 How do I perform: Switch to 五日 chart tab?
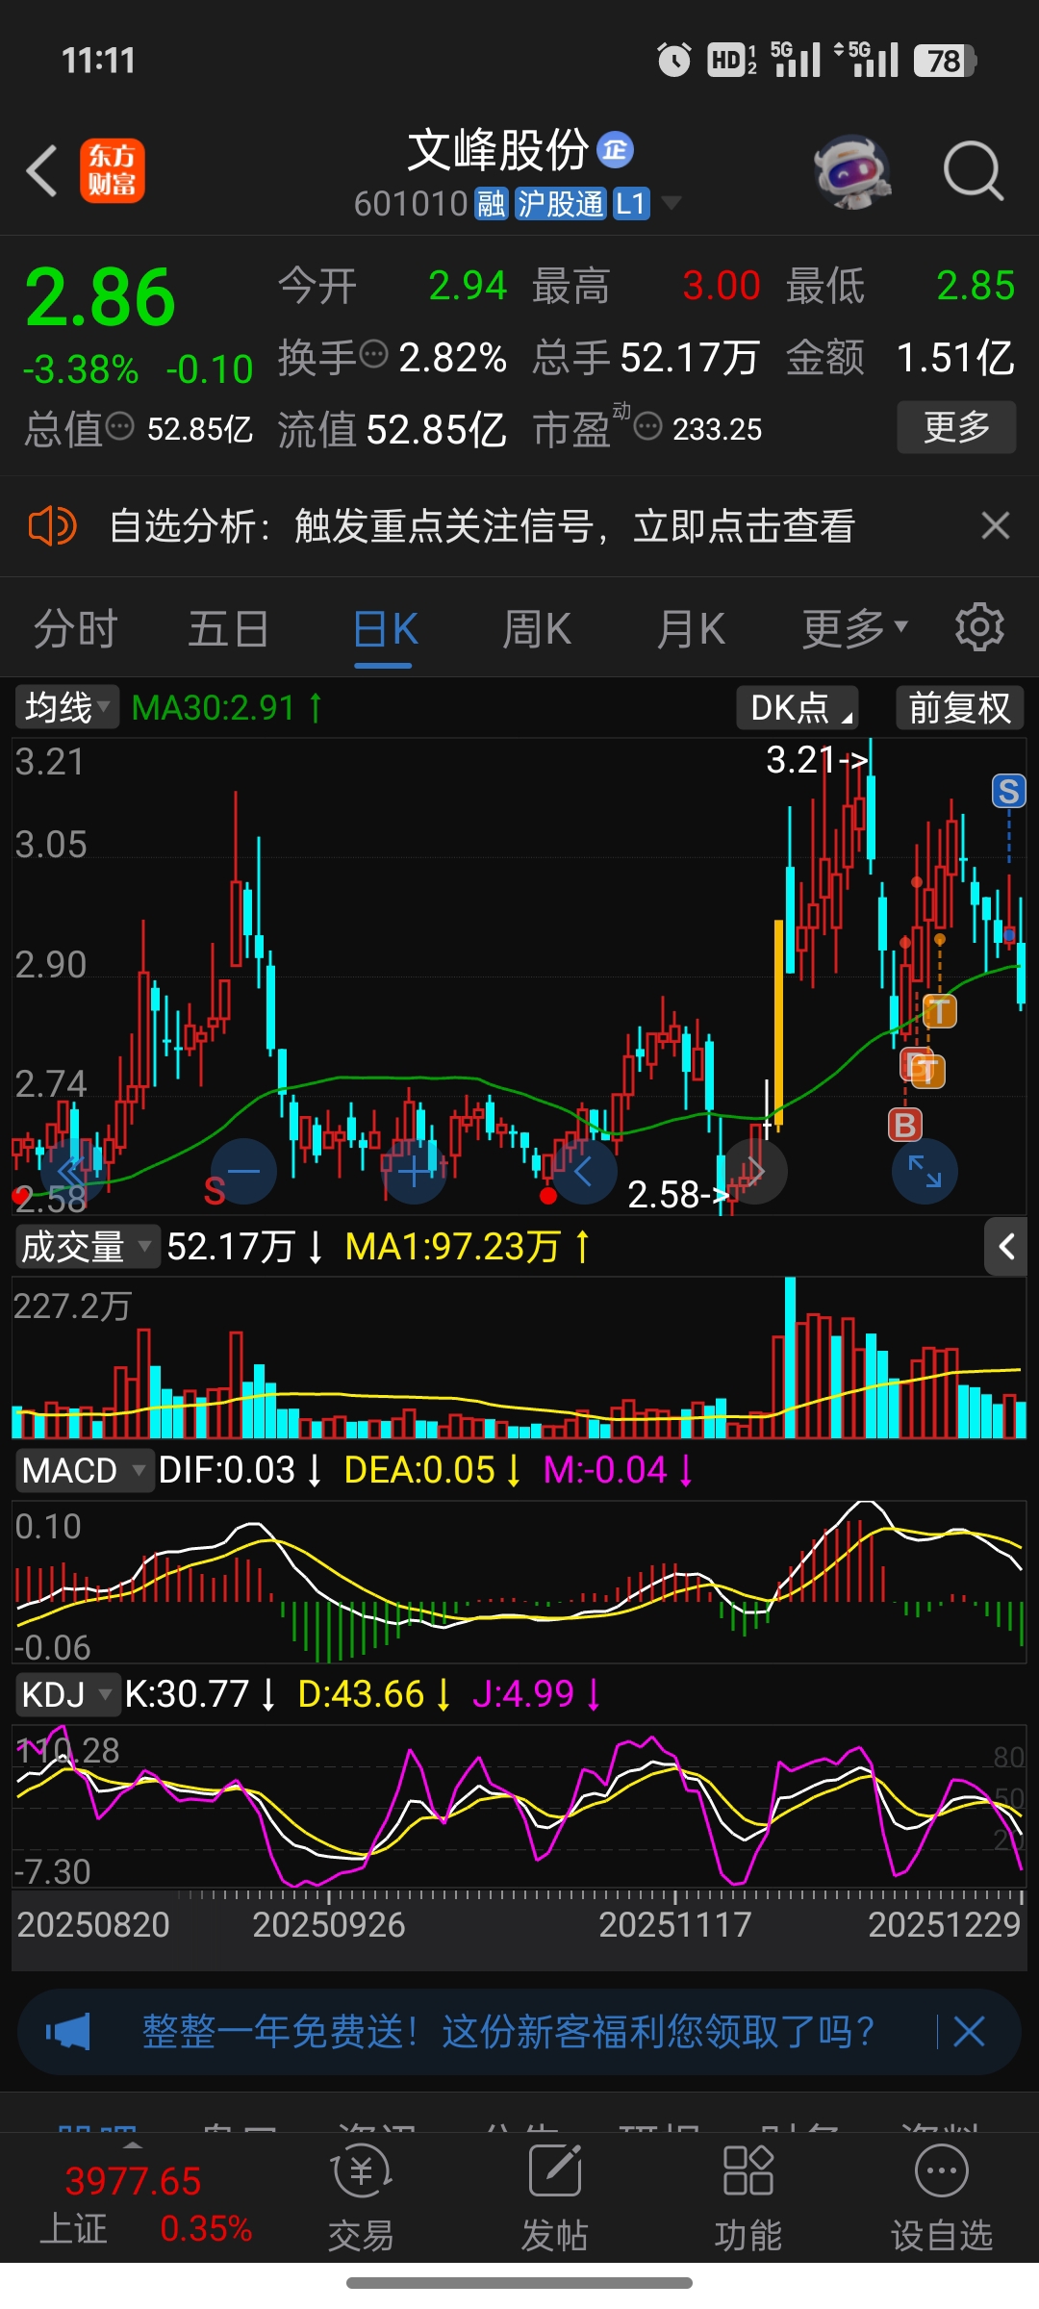(228, 630)
